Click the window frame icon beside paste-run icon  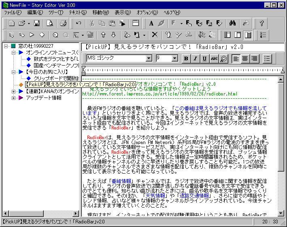136,23
